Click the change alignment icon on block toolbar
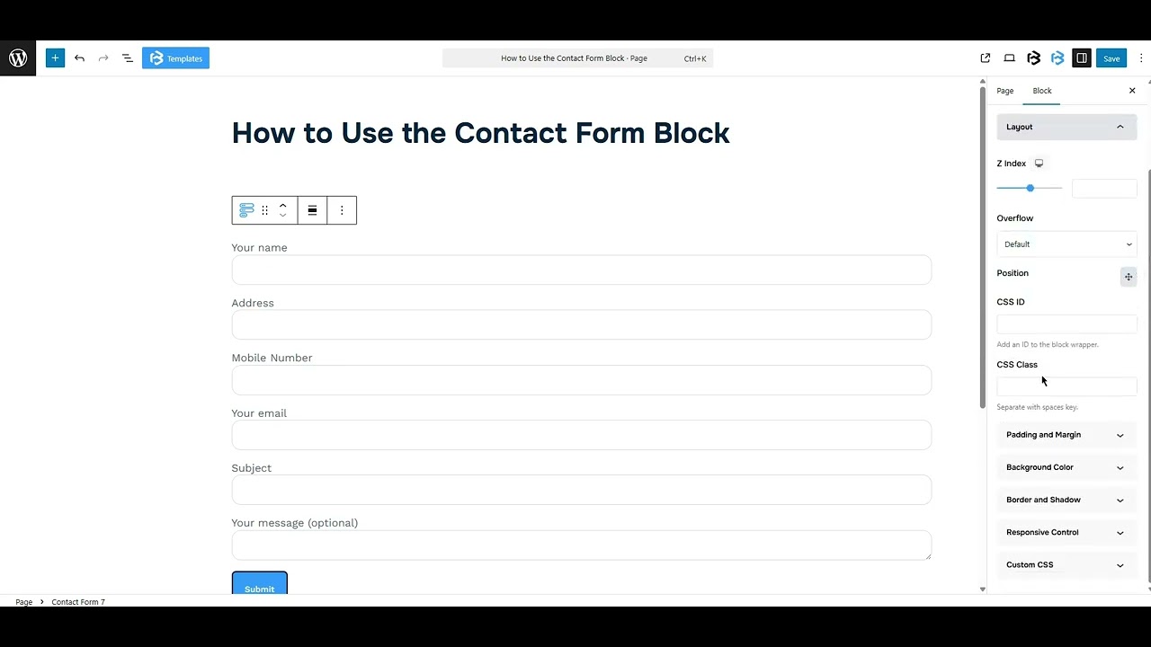1151x647 pixels. [x=312, y=209]
